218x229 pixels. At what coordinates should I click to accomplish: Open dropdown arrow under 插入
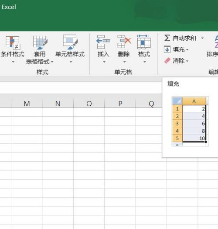tap(104, 62)
